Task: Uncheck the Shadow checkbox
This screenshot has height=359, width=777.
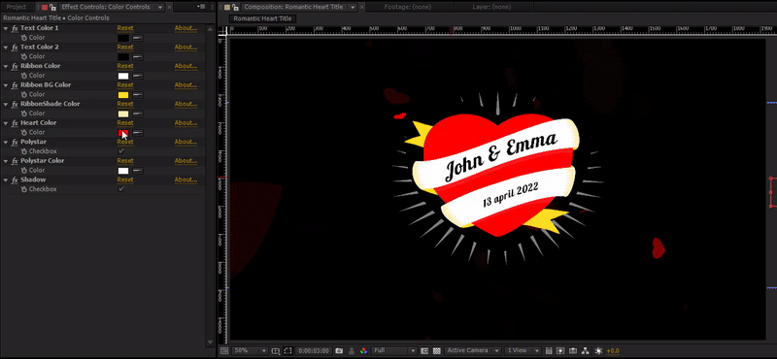Action: click(x=120, y=189)
